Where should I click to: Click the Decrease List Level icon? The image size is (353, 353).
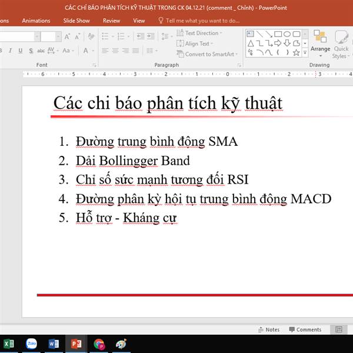click(141, 36)
